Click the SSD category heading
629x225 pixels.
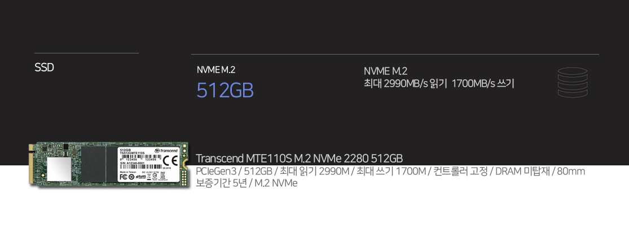(44, 67)
